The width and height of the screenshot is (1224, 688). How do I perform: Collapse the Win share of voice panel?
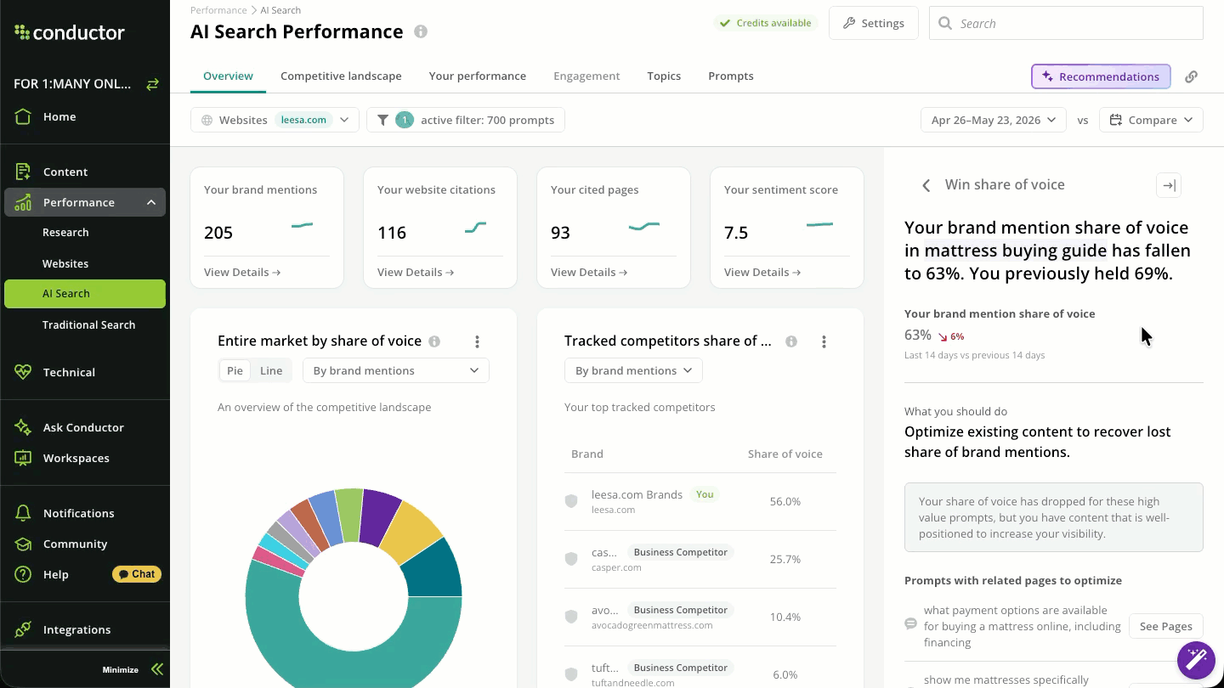(x=1169, y=185)
